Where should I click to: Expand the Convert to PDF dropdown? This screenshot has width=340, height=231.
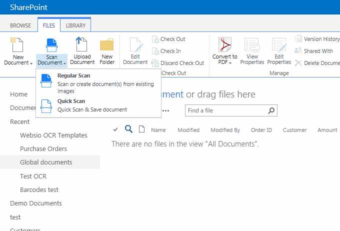[x=224, y=62]
